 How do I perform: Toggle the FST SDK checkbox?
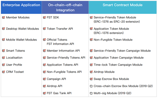click(x=44, y=17)
